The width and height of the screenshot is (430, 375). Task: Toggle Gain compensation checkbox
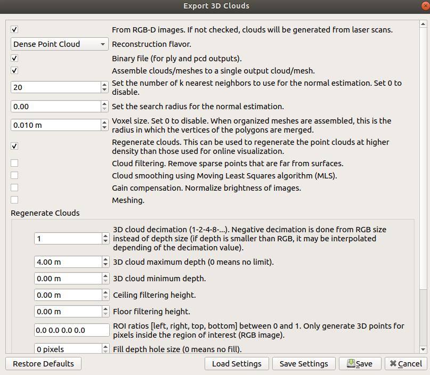[14, 188]
